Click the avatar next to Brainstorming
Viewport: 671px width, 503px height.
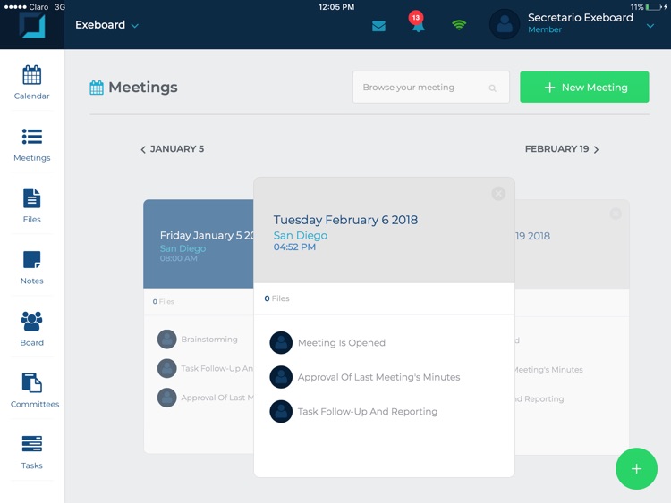tap(167, 340)
